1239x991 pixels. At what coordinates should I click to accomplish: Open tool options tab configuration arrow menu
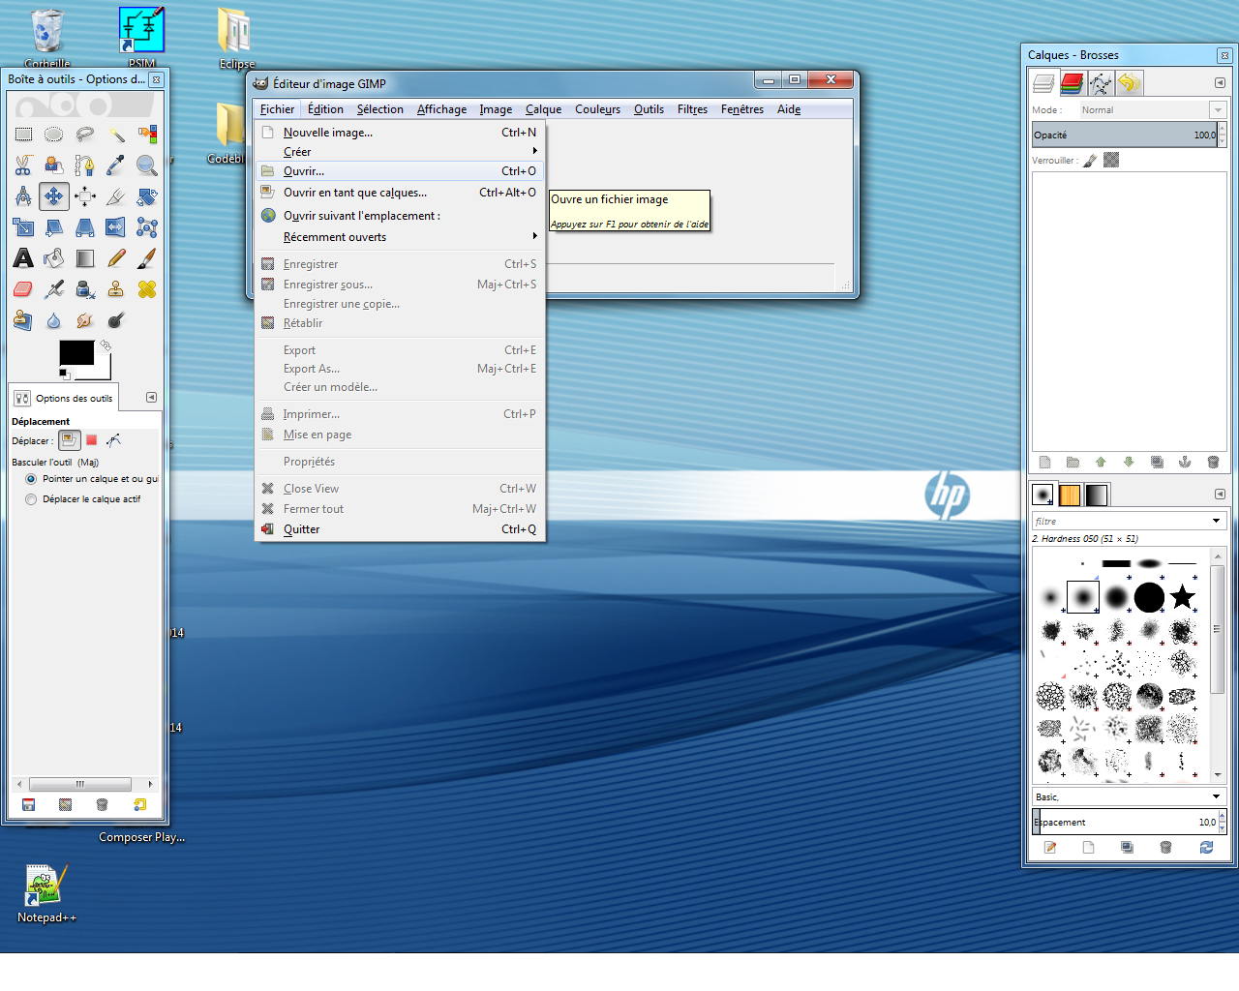pyautogui.click(x=151, y=398)
